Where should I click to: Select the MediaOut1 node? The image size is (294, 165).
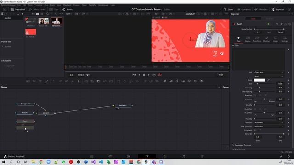click(x=123, y=106)
